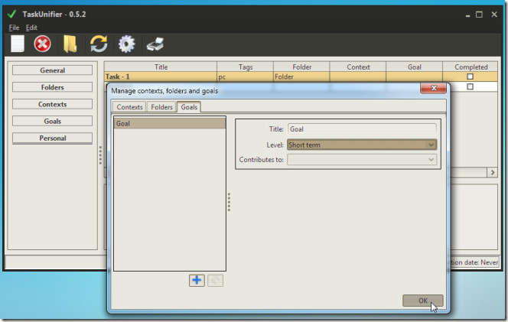Select the Goal item in goals list

pyautogui.click(x=170, y=123)
